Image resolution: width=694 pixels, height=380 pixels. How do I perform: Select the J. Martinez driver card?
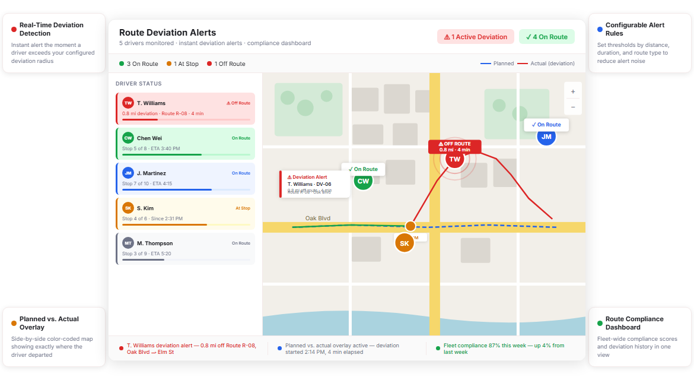click(185, 179)
